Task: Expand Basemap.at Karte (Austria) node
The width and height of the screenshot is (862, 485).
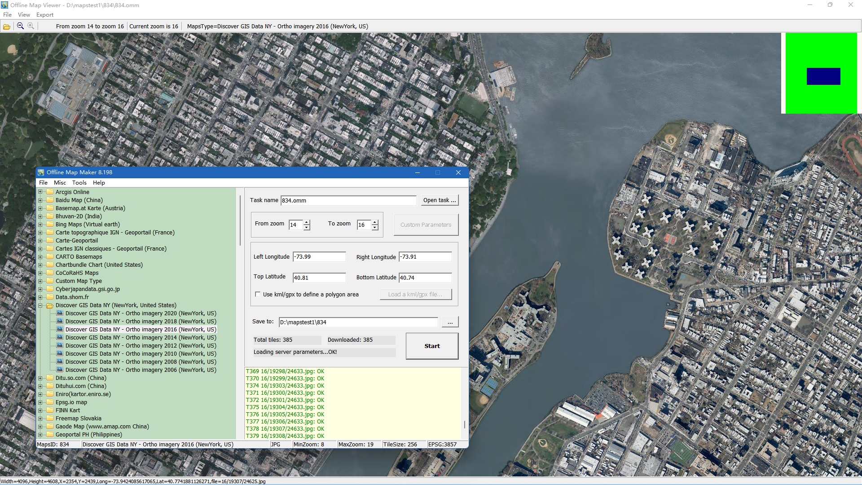Action: click(40, 208)
